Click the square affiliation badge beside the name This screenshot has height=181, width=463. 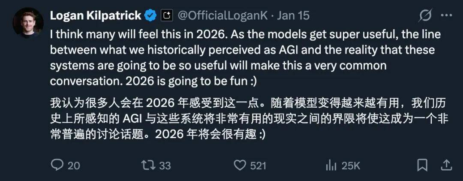[x=167, y=16]
